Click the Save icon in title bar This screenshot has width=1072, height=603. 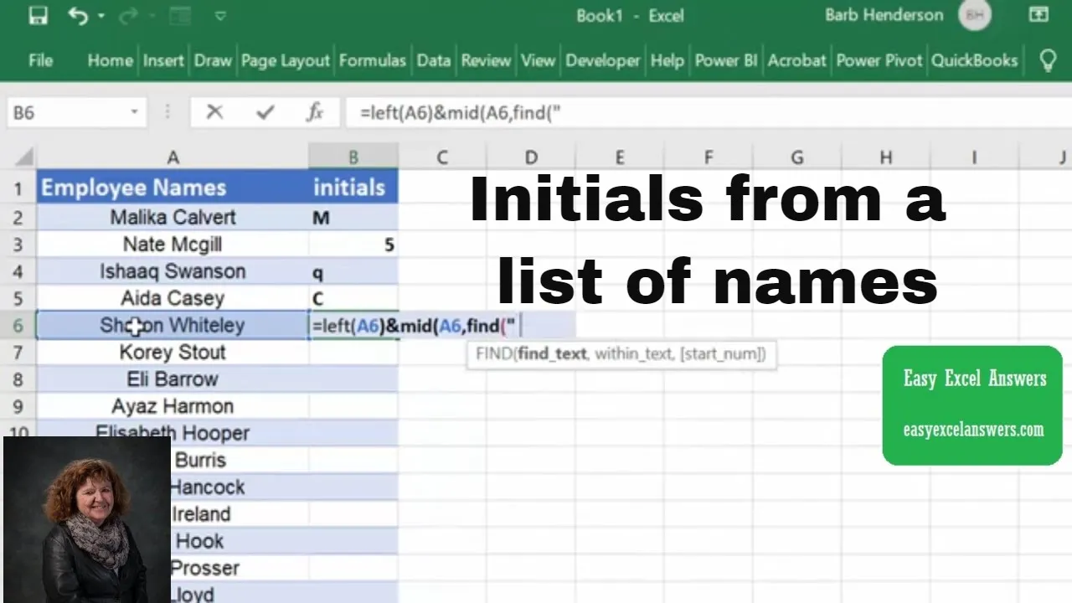click(x=38, y=16)
